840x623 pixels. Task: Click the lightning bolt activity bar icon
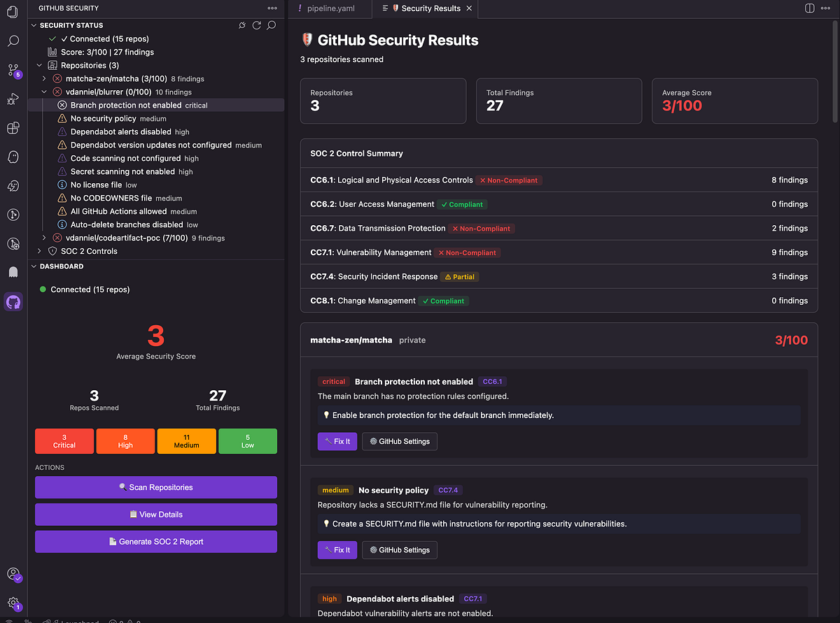pos(13,186)
